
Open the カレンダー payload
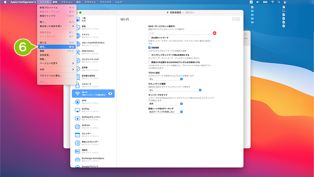pos(93,135)
